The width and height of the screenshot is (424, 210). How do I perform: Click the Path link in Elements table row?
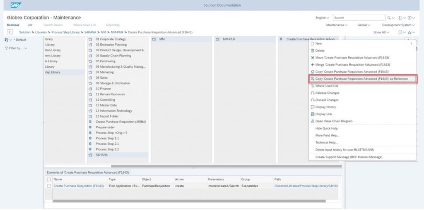[x=306, y=186]
